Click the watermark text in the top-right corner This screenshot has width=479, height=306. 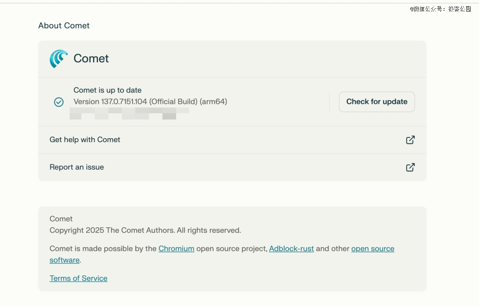(x=440, y=9)
